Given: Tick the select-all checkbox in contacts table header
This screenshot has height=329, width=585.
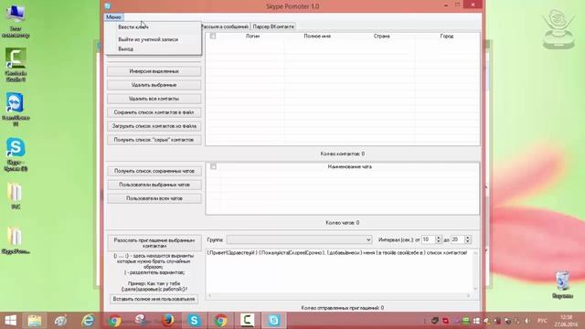Looking at the screenshot, I should (x=213, y=37).
